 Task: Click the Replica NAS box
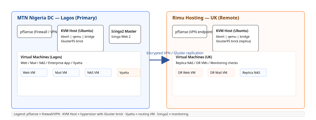pyautogui.click(x=253, y=73)
